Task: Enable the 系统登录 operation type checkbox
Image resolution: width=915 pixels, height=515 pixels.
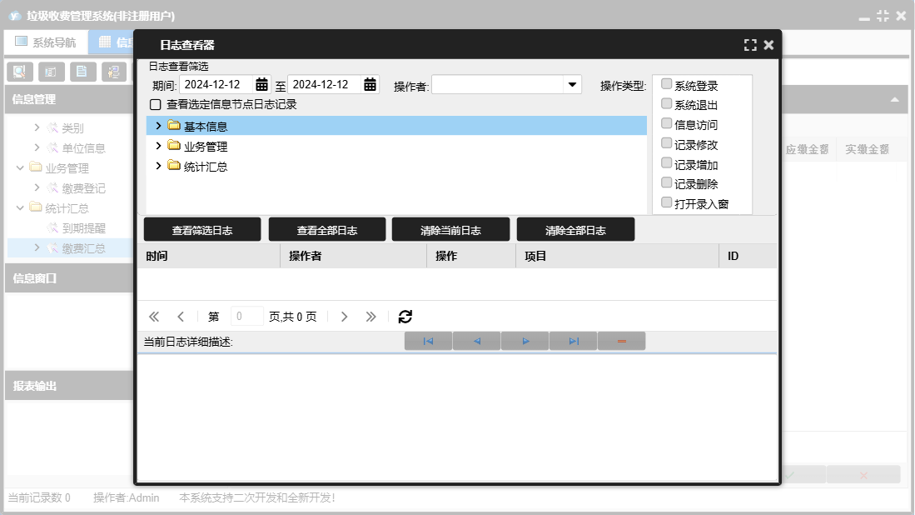Action: coord(666,84)
